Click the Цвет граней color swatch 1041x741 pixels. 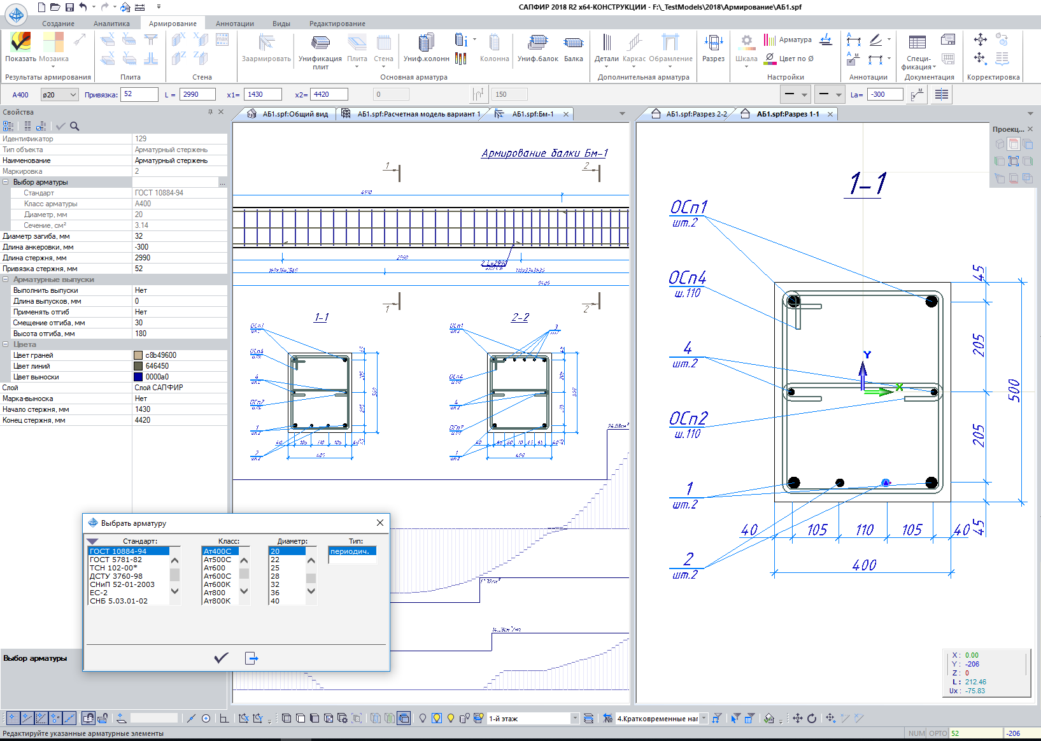coord(138,355)
